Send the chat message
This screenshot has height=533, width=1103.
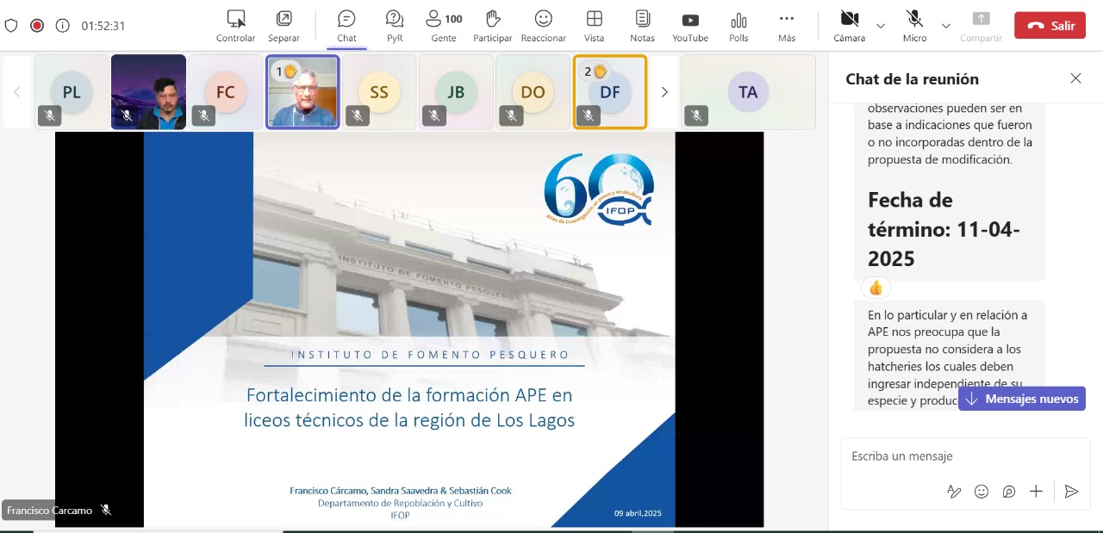point(1071,492)
